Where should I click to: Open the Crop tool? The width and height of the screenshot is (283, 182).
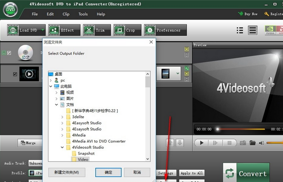[x=127, y=30]
